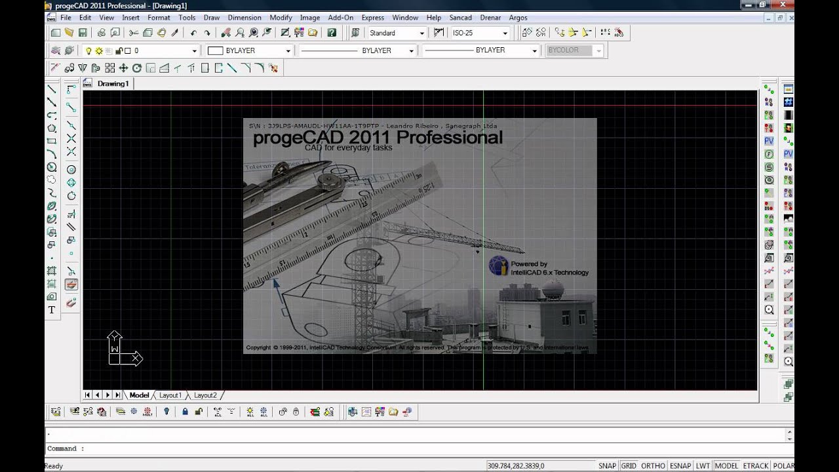Switch to the Layout2 tab
The width and height of the screenshot is (839, 472).
(205, 395)
